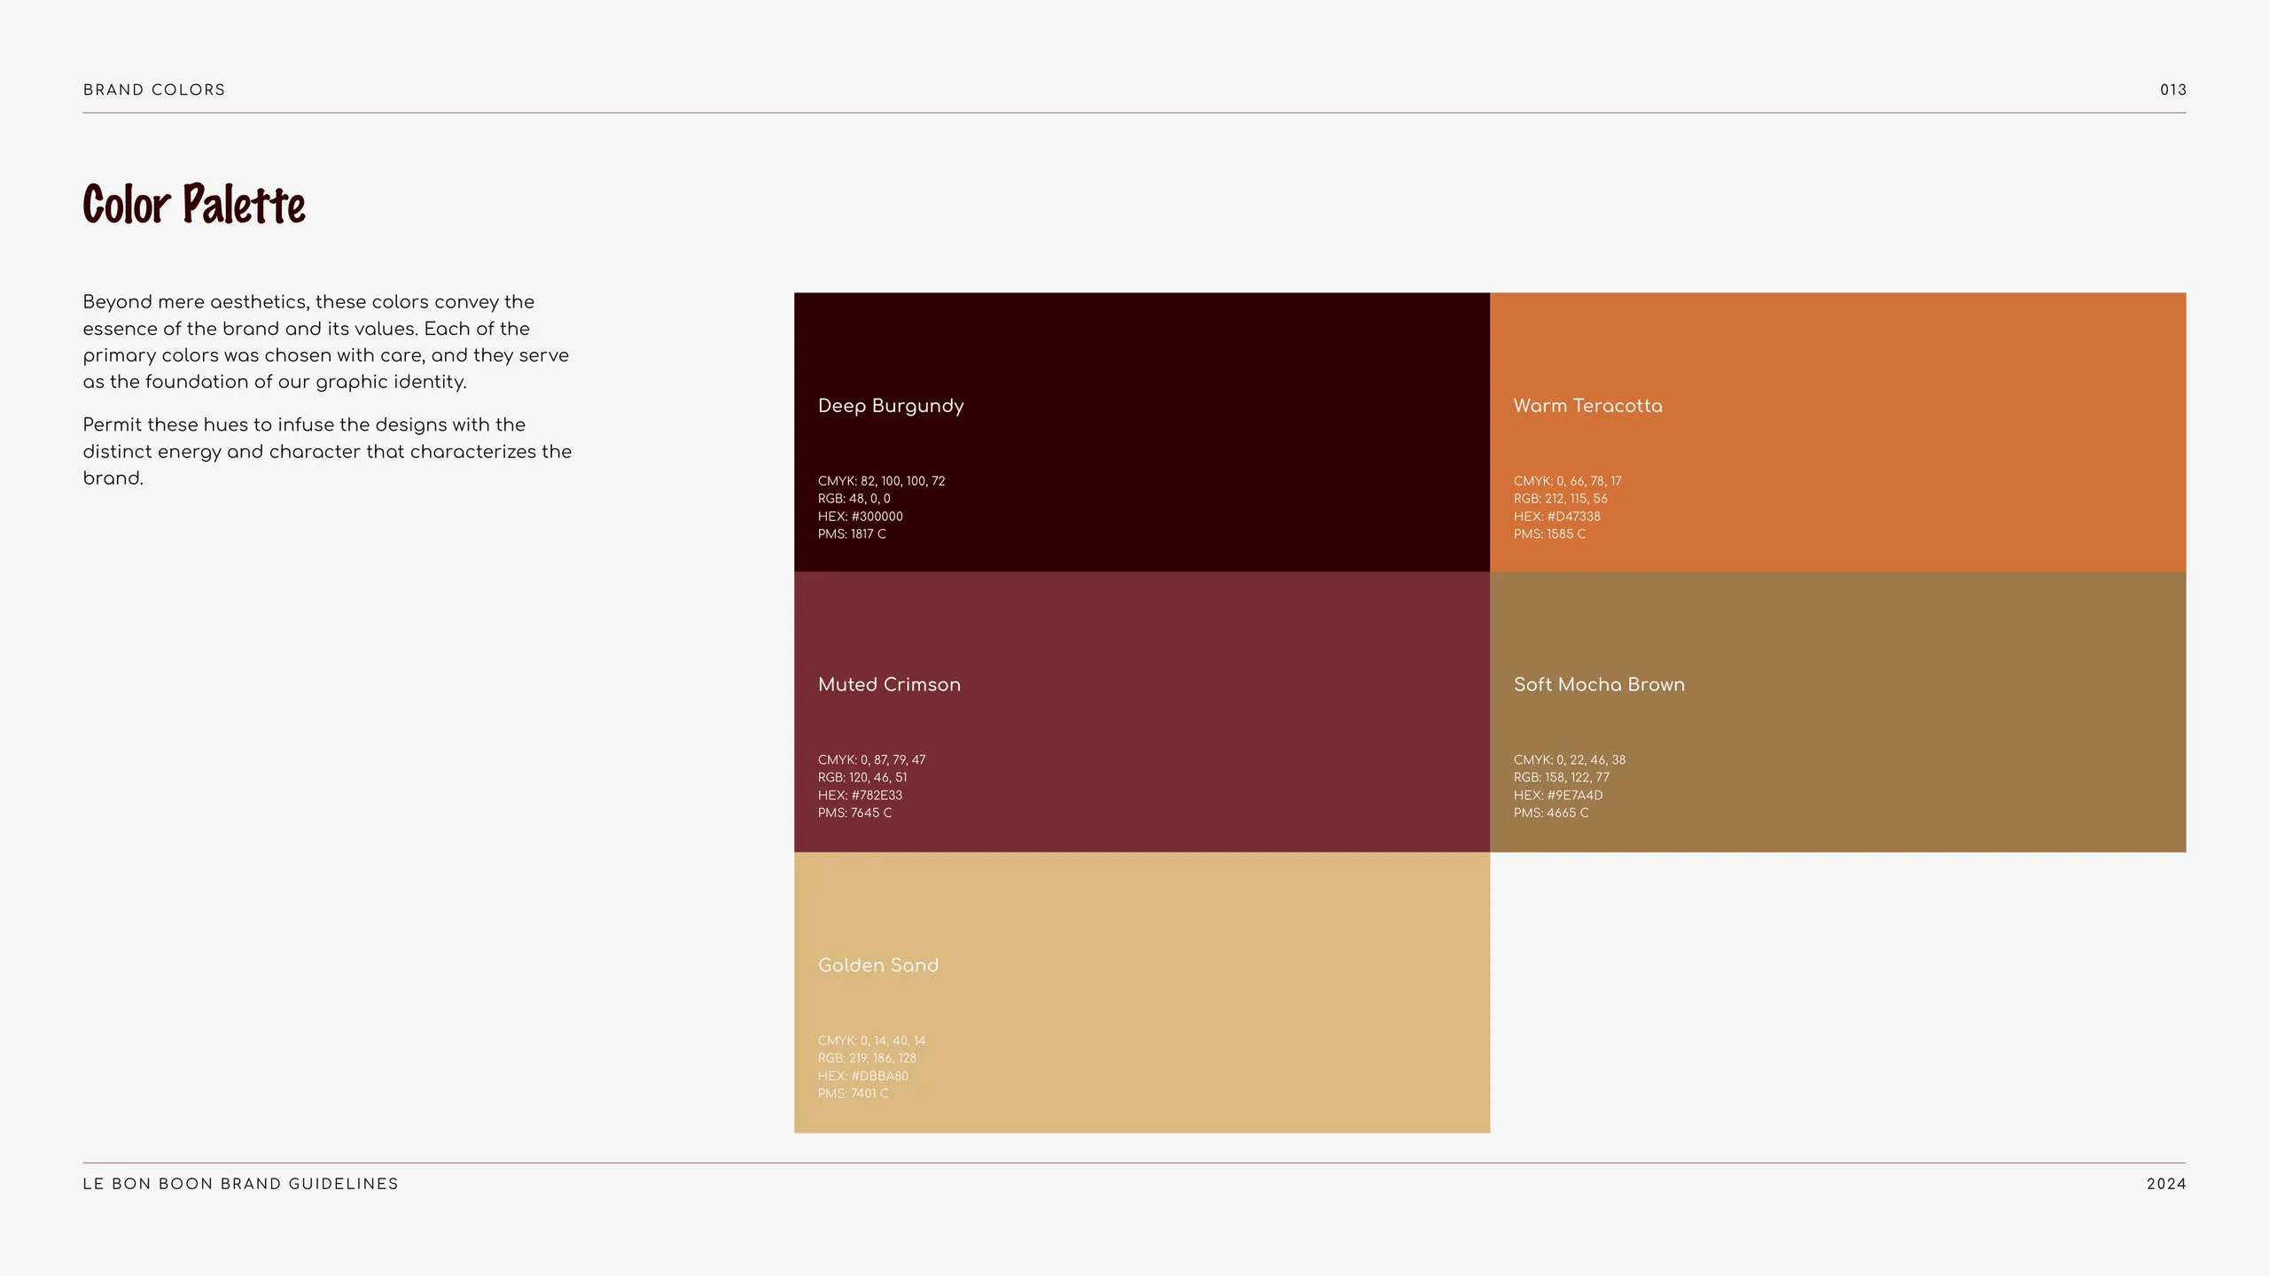This screenshot has height=1276, width=2269.
Task: Click RGB: 48, 0, 0 value
Action: click(x=854, y=499)
